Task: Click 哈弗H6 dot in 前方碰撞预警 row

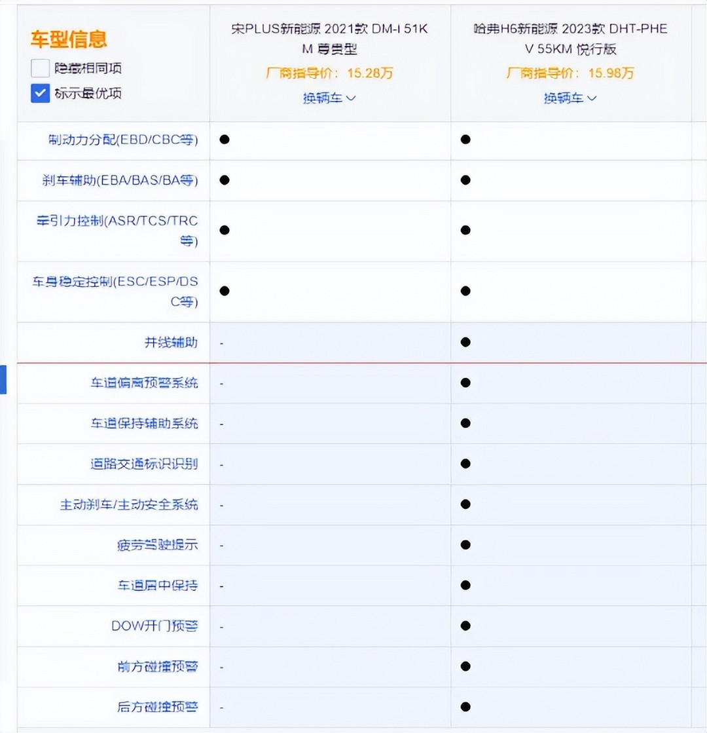Action: pos(465,666)
